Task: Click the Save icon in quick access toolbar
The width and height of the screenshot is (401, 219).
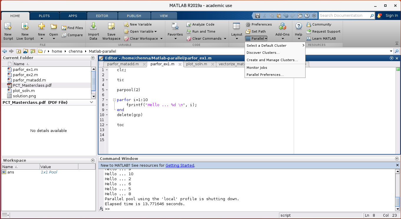Action: [257, 16]
